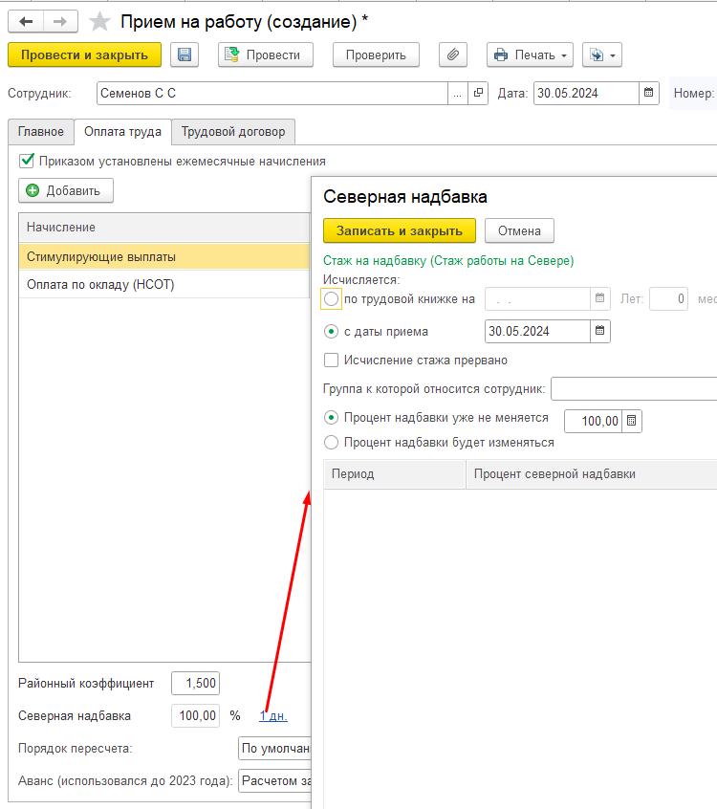Select 'Процент надбавки будет изменяться' option
This screenshot has height=809, width=717.
pos(332,443)
